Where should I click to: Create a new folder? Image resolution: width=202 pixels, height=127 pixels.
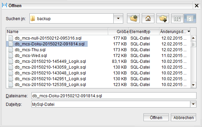click(x=163, y=18)
